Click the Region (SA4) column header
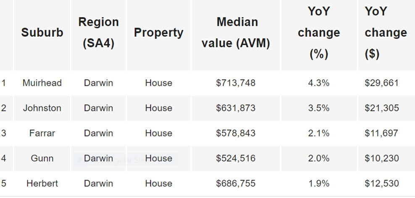This screenshot has height=198, width=415. pos(98,33)
